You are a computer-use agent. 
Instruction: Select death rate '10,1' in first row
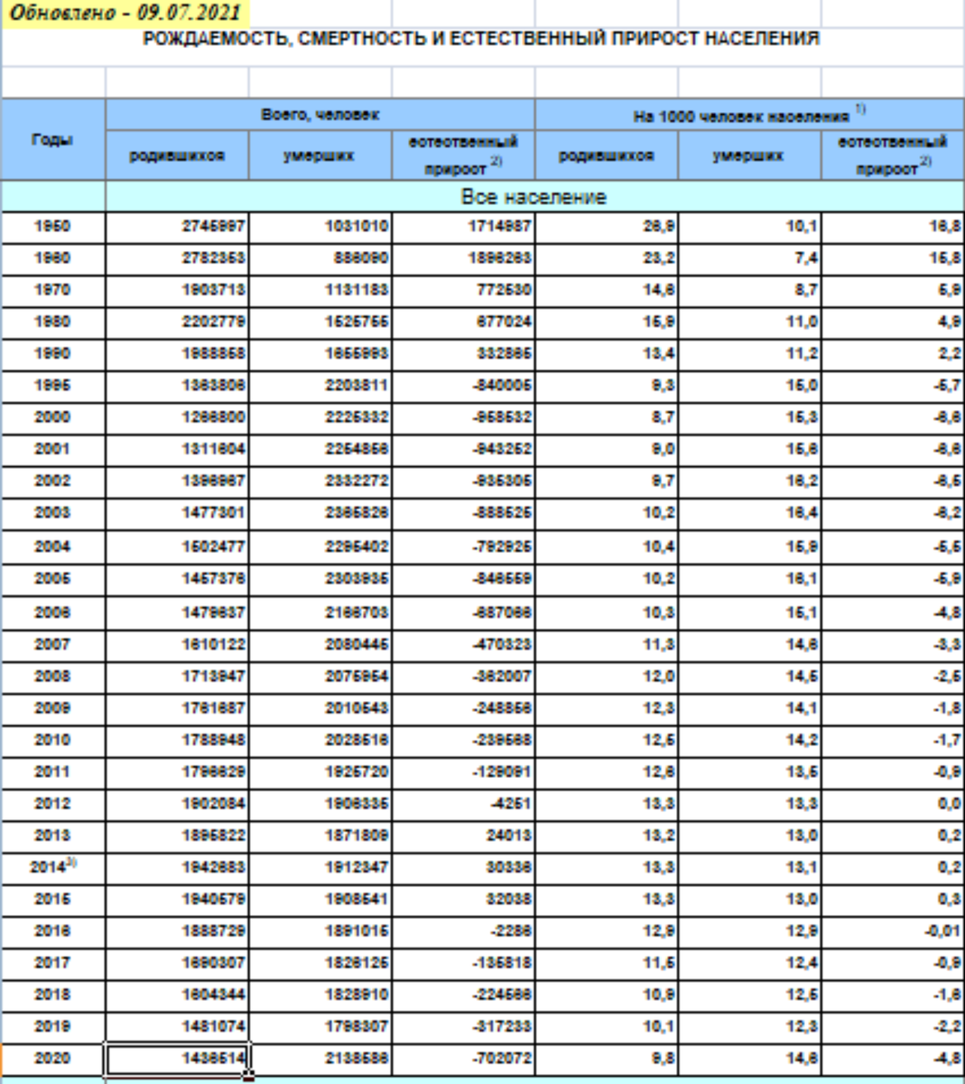[749, 227]
